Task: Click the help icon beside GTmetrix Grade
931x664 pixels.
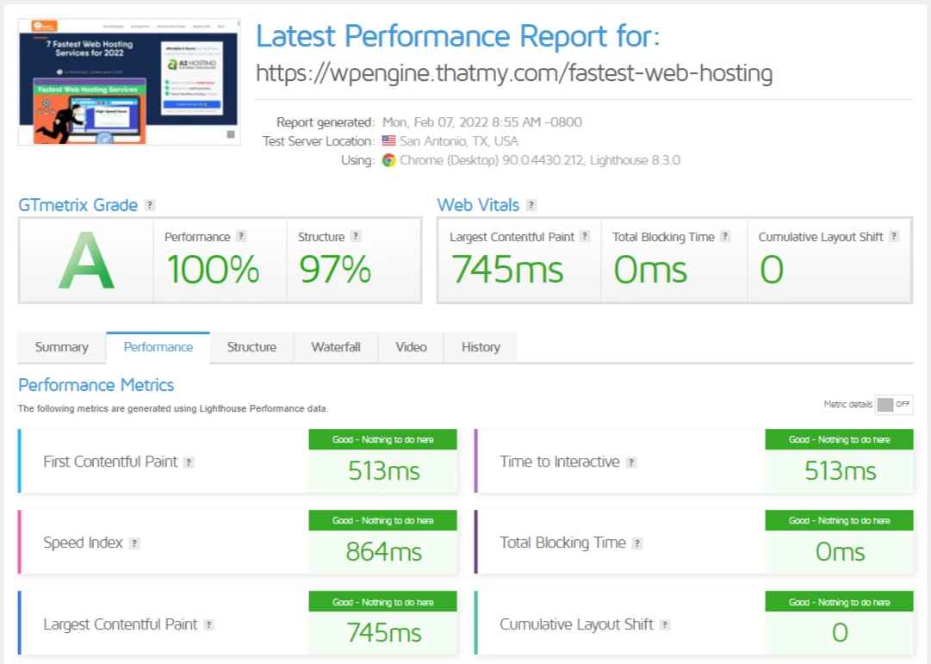Action: click(x=150, y=205)
